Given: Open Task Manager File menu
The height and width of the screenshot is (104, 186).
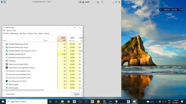Looking at the screenshot, I should coord(4,30).
